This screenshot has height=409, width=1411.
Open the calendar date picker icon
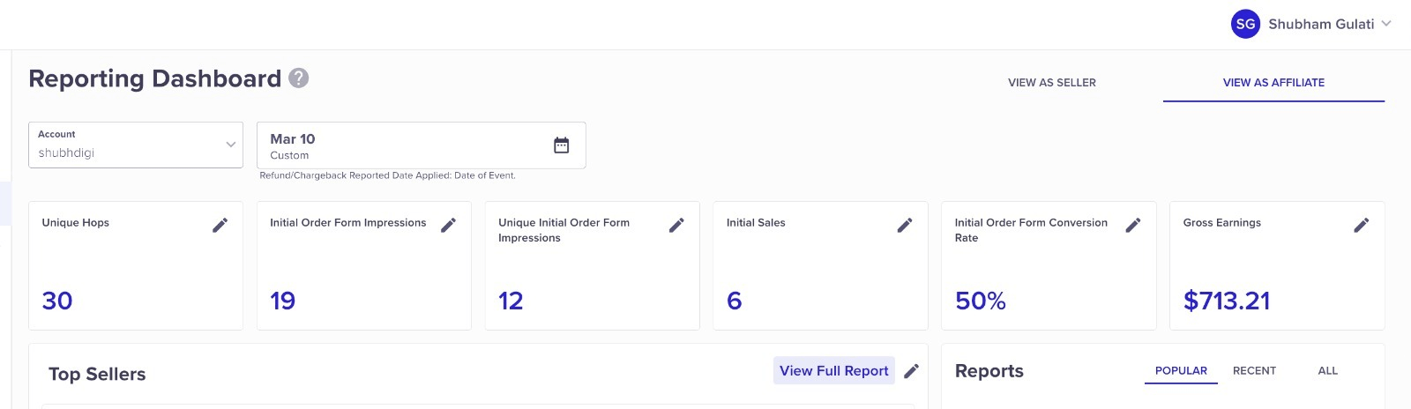pyautogui.click(x=562, y=145)
